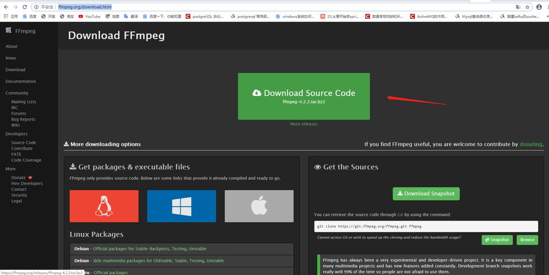Click the translate page icon in address bar
The height and width of the screenshot is (275, 549).
coord(518,7)
